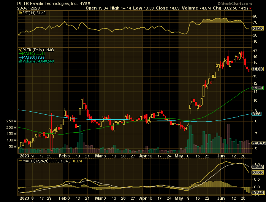
Task: Click the 50M volume axis label
Action: tap(13, 147)
